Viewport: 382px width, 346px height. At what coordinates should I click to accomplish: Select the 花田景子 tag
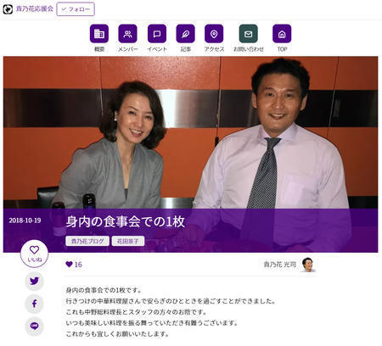(x=128, y=241)
